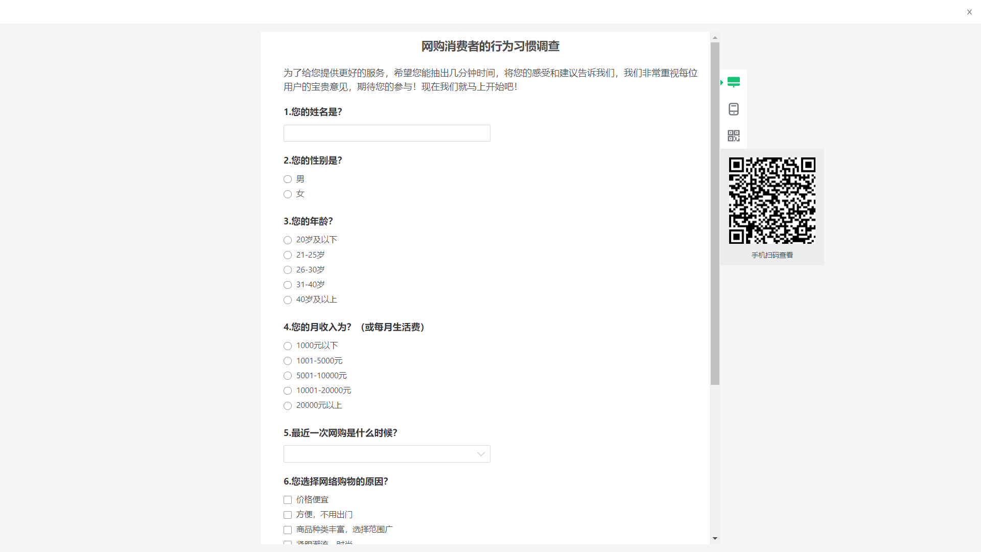Click scrollbar up arrow
The height and width of the screenshot is (552, 981).
715,37
